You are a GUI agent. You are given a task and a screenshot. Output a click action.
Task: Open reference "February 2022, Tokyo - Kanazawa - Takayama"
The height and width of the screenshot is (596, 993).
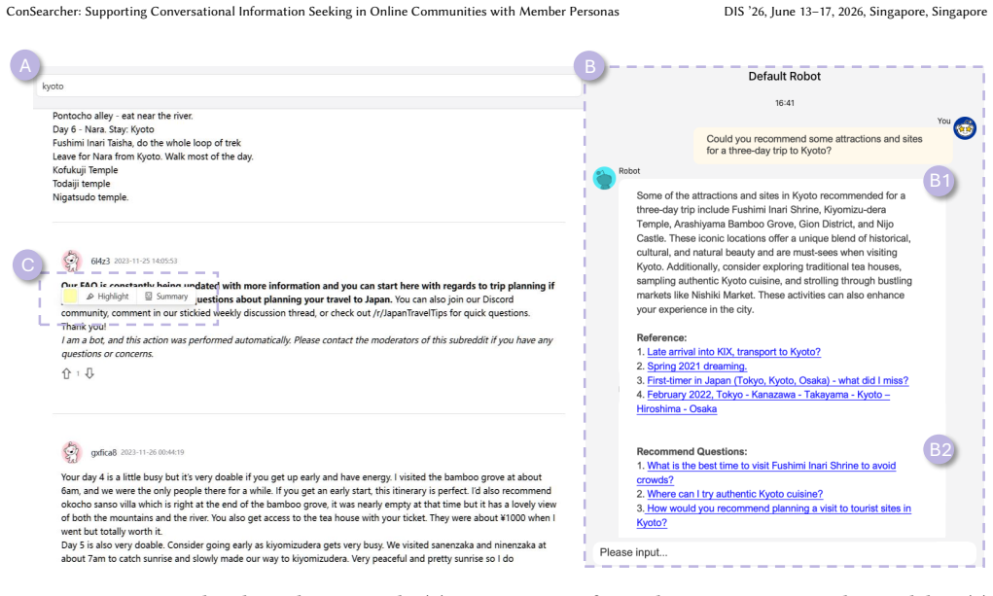763,402
